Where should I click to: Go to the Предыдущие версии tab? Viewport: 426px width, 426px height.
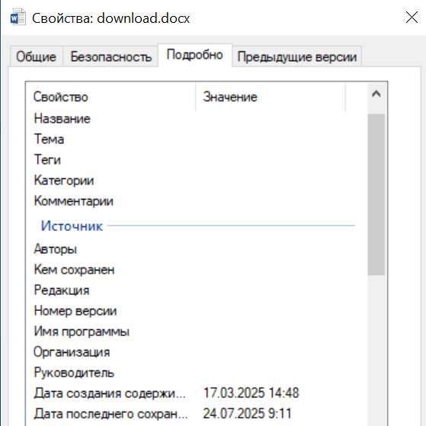[297, 56]
